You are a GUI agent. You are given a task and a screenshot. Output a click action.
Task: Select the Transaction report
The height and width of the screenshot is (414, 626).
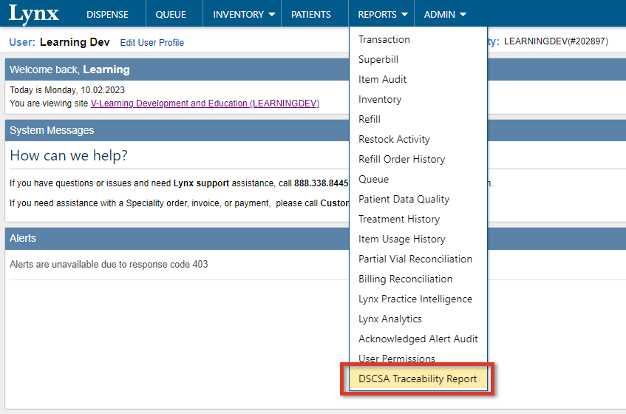click(x=384, y=40)
